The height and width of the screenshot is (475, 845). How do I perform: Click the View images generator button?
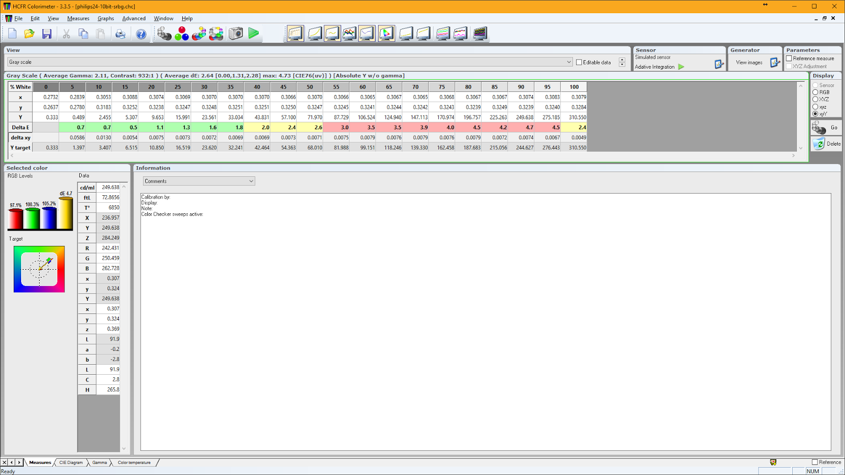tap(749, 63)
